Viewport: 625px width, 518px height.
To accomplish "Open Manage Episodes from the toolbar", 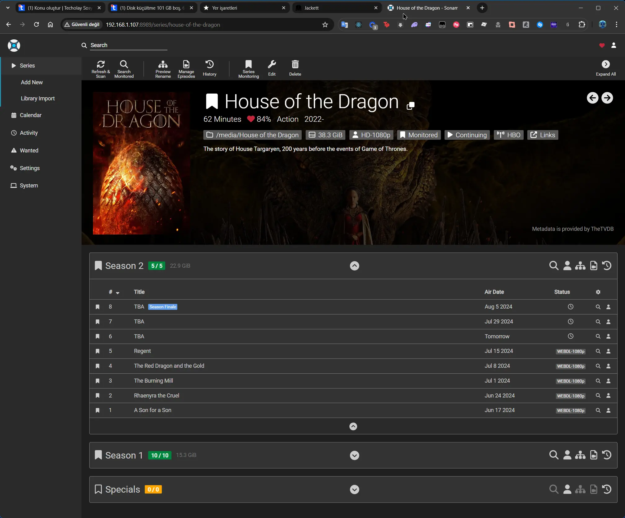I will (186, 69).
